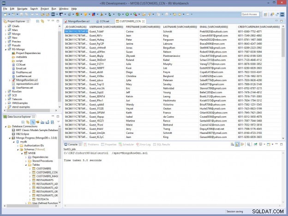Image resolution: width=288 pixels, height=216 pixels.
Task: Switch to the MongoRowGen.scl editor tab
Action: click(x=77, y=21)
